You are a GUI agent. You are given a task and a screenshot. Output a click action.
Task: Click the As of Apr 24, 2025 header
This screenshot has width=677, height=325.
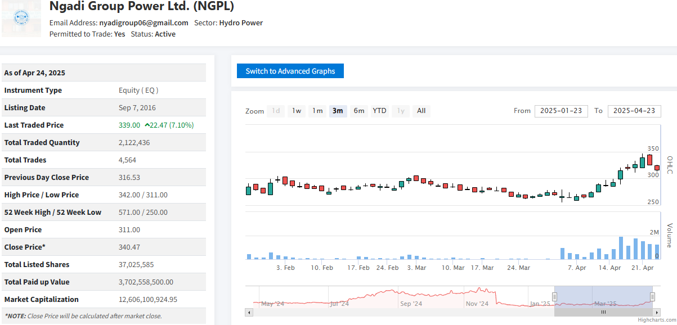[x=35, y=73]
